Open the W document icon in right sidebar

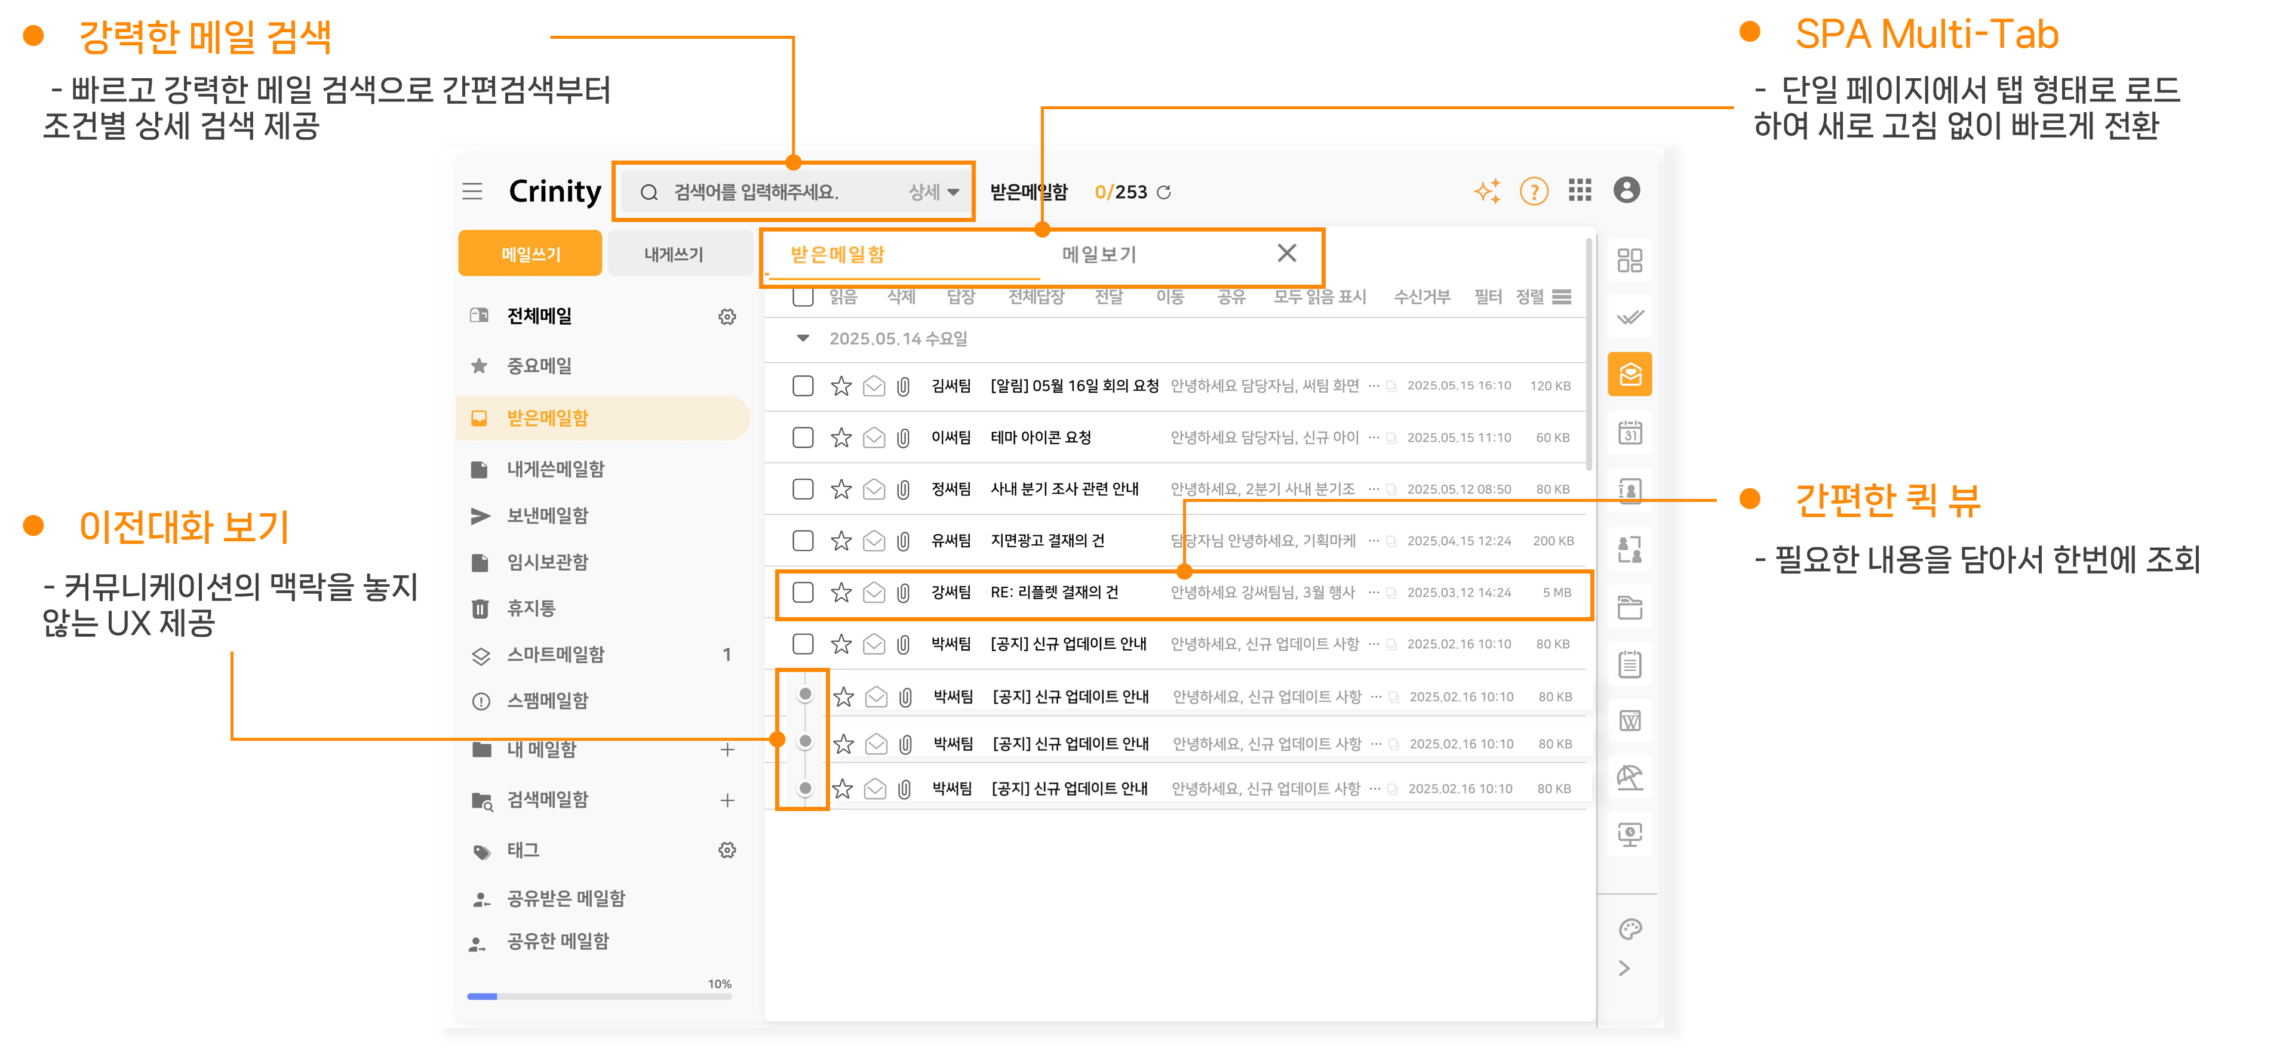click(x=1630, y=720)
